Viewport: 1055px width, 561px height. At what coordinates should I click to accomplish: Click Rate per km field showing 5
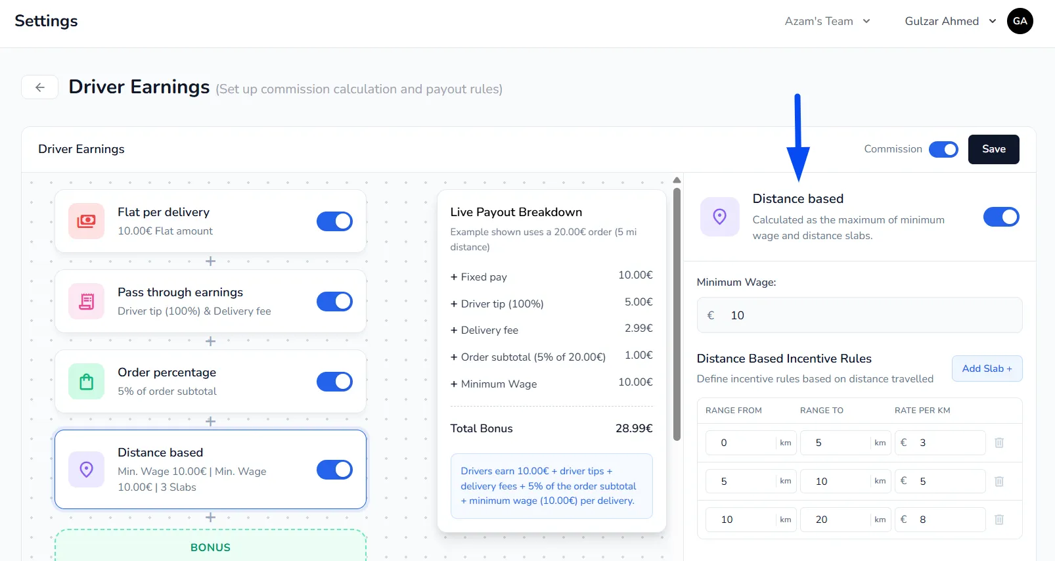(x=940, y=482)
